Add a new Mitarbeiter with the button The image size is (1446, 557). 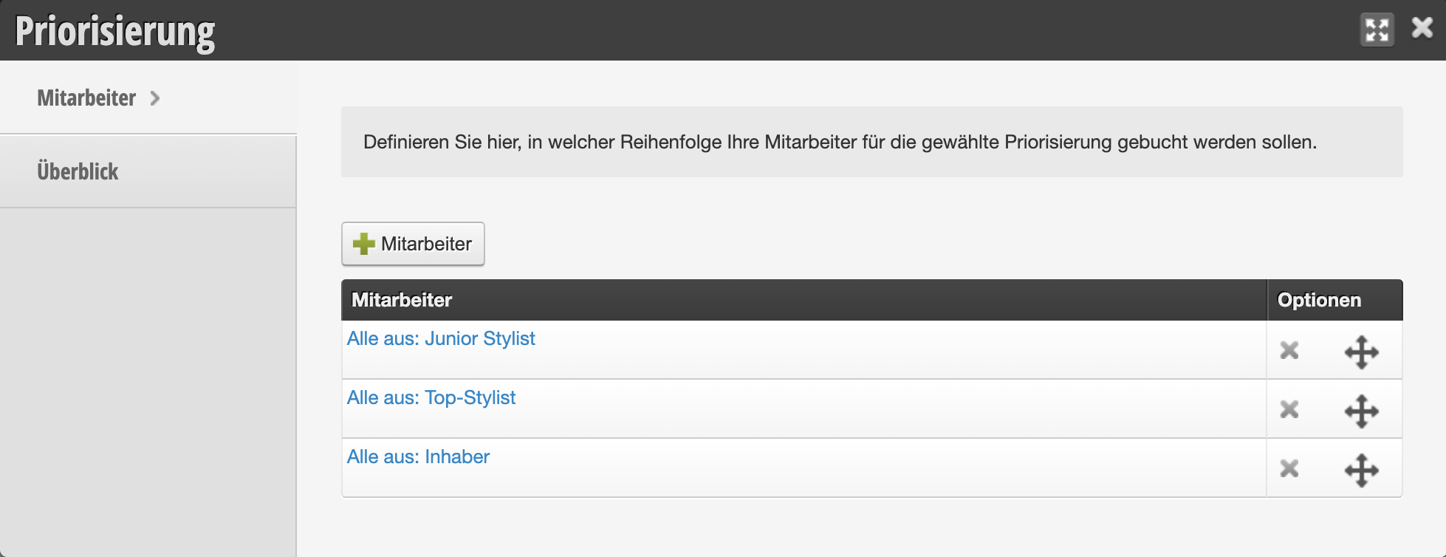click(413, 244)
